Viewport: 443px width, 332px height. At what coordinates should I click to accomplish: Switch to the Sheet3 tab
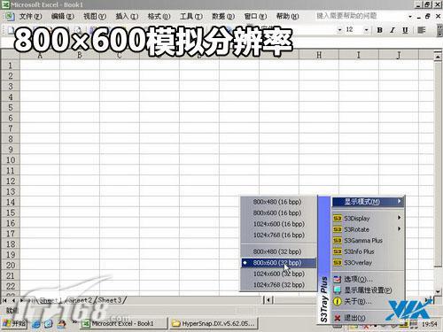[110, 300]
